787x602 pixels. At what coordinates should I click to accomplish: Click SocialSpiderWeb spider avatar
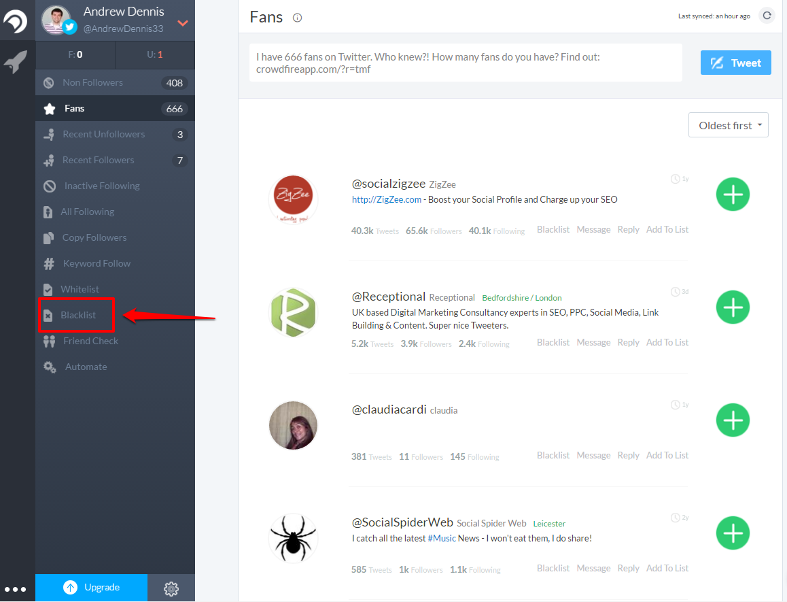tap(293, 538)
